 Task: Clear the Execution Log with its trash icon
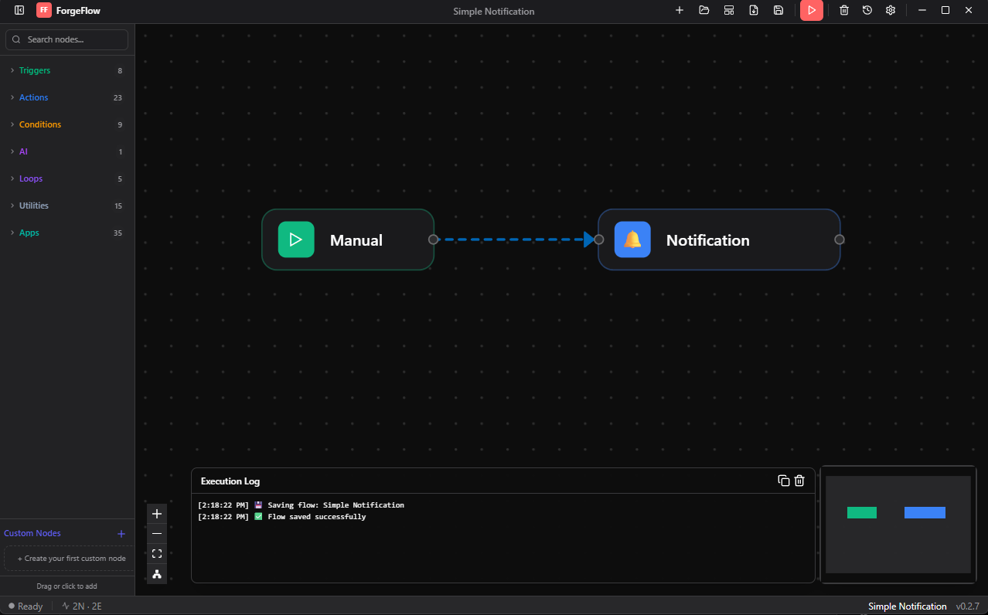point(799,480)
